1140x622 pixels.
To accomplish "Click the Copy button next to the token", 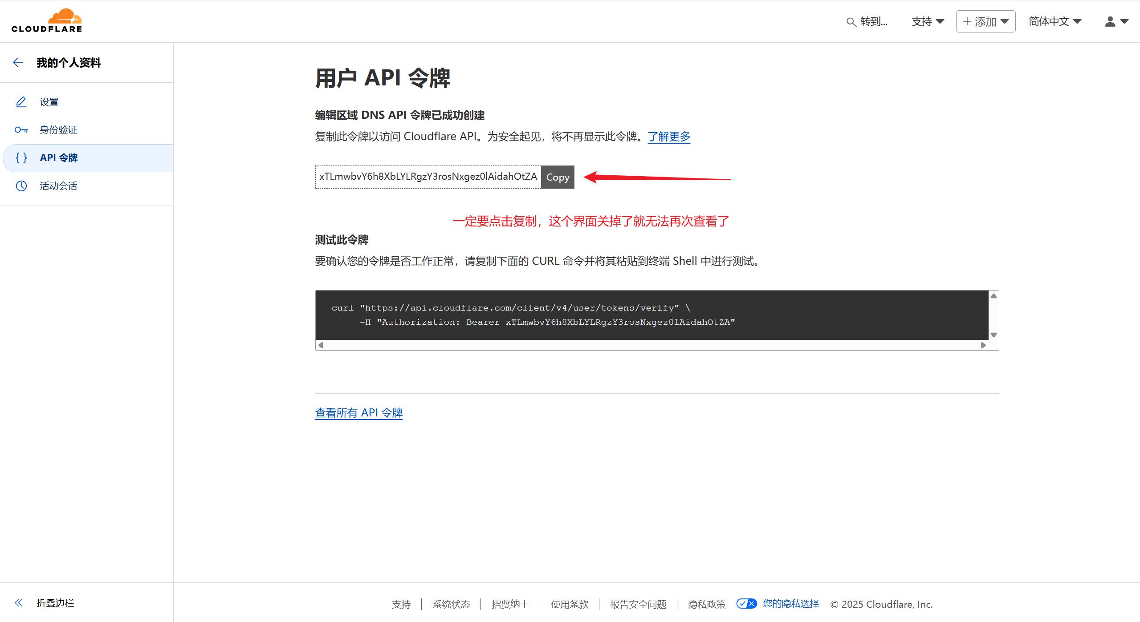I will click(558, 177).
